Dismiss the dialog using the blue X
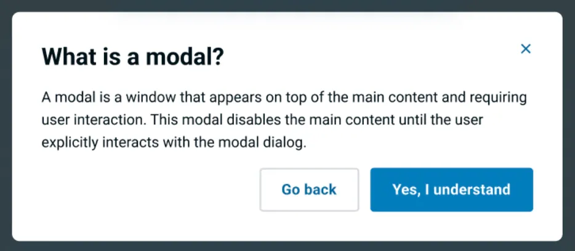Screen dimensions: 575x251 pyautogui.click(x=526, y=49)
